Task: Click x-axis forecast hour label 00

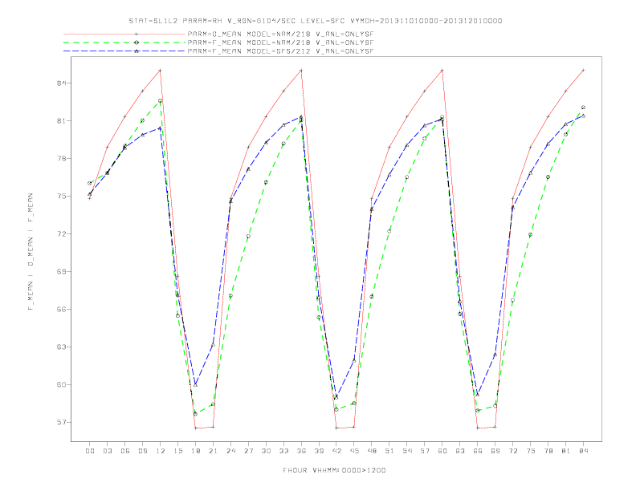Action: 90,451
